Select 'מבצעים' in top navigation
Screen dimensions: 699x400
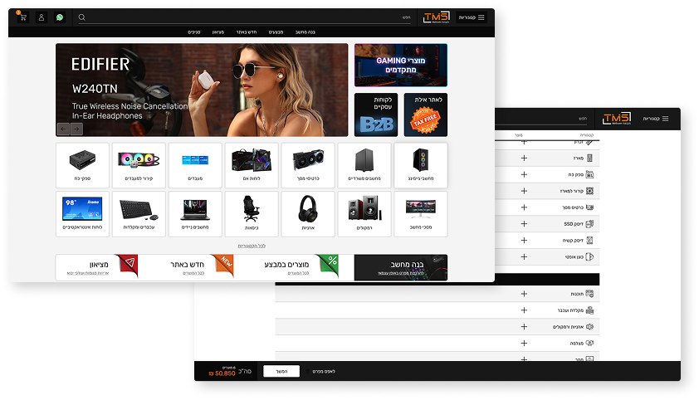276,32
